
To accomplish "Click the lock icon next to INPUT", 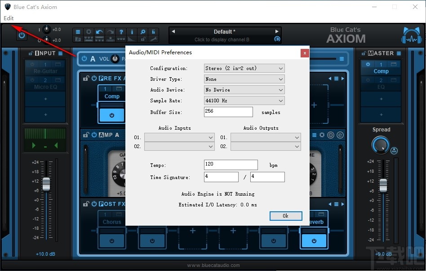I will tap(31, 53).
